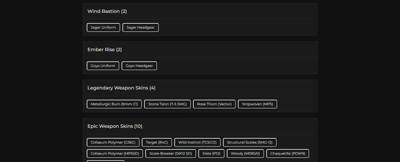Select the Slate (P12) skin tag
Screen dimensions: 400x162
tap(211, 154)
